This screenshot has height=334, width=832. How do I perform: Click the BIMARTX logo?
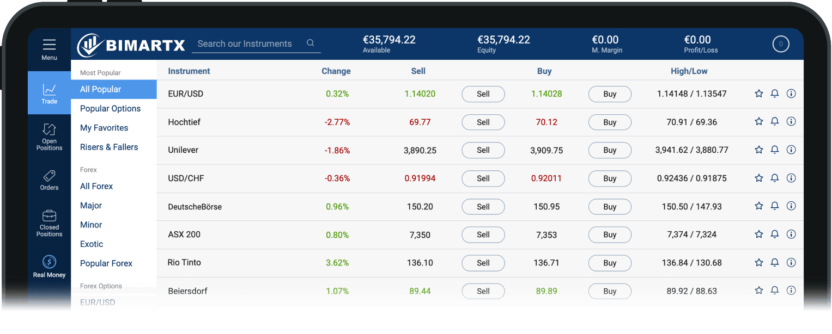tap(131, 45)
